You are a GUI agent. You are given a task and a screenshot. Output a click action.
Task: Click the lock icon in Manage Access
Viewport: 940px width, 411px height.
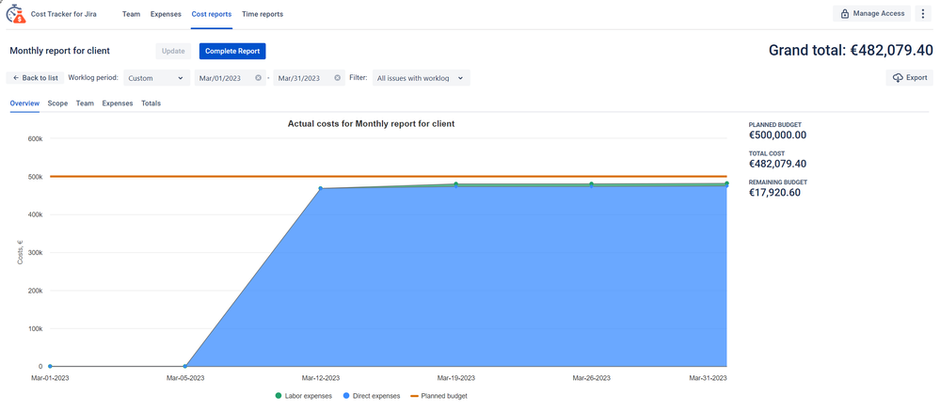[845, 14]
